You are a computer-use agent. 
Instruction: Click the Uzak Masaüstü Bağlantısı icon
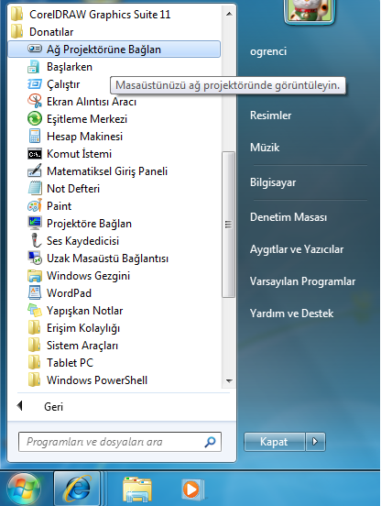[35, 258]
